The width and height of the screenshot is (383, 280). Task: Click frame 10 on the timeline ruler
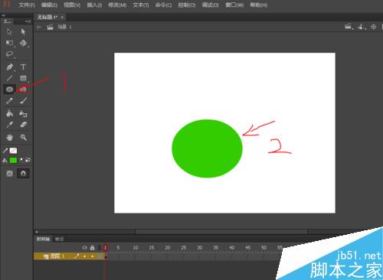click(136, 248)
